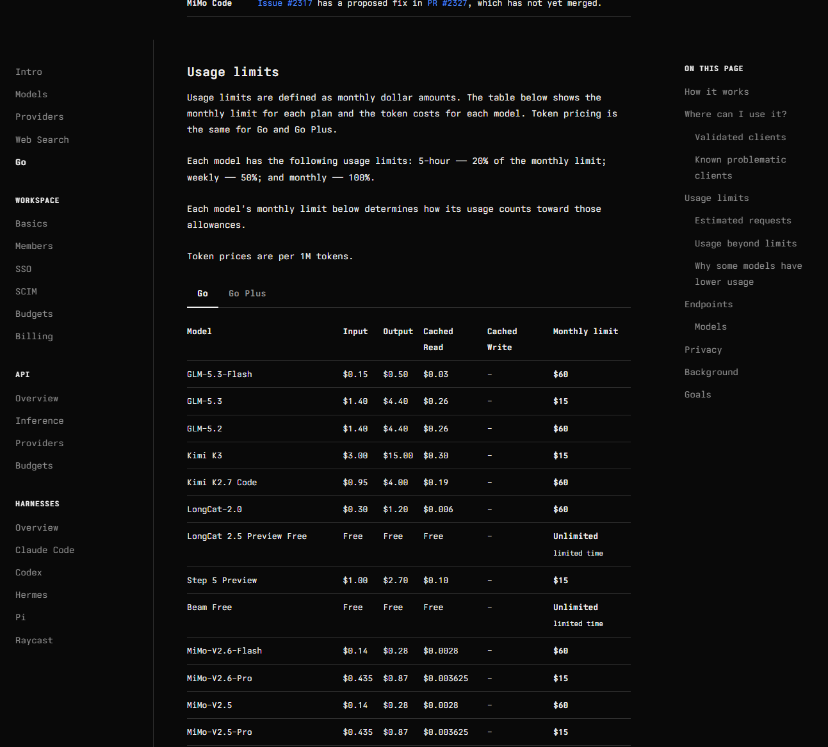Open Budgets under the API section

(34, 465)
